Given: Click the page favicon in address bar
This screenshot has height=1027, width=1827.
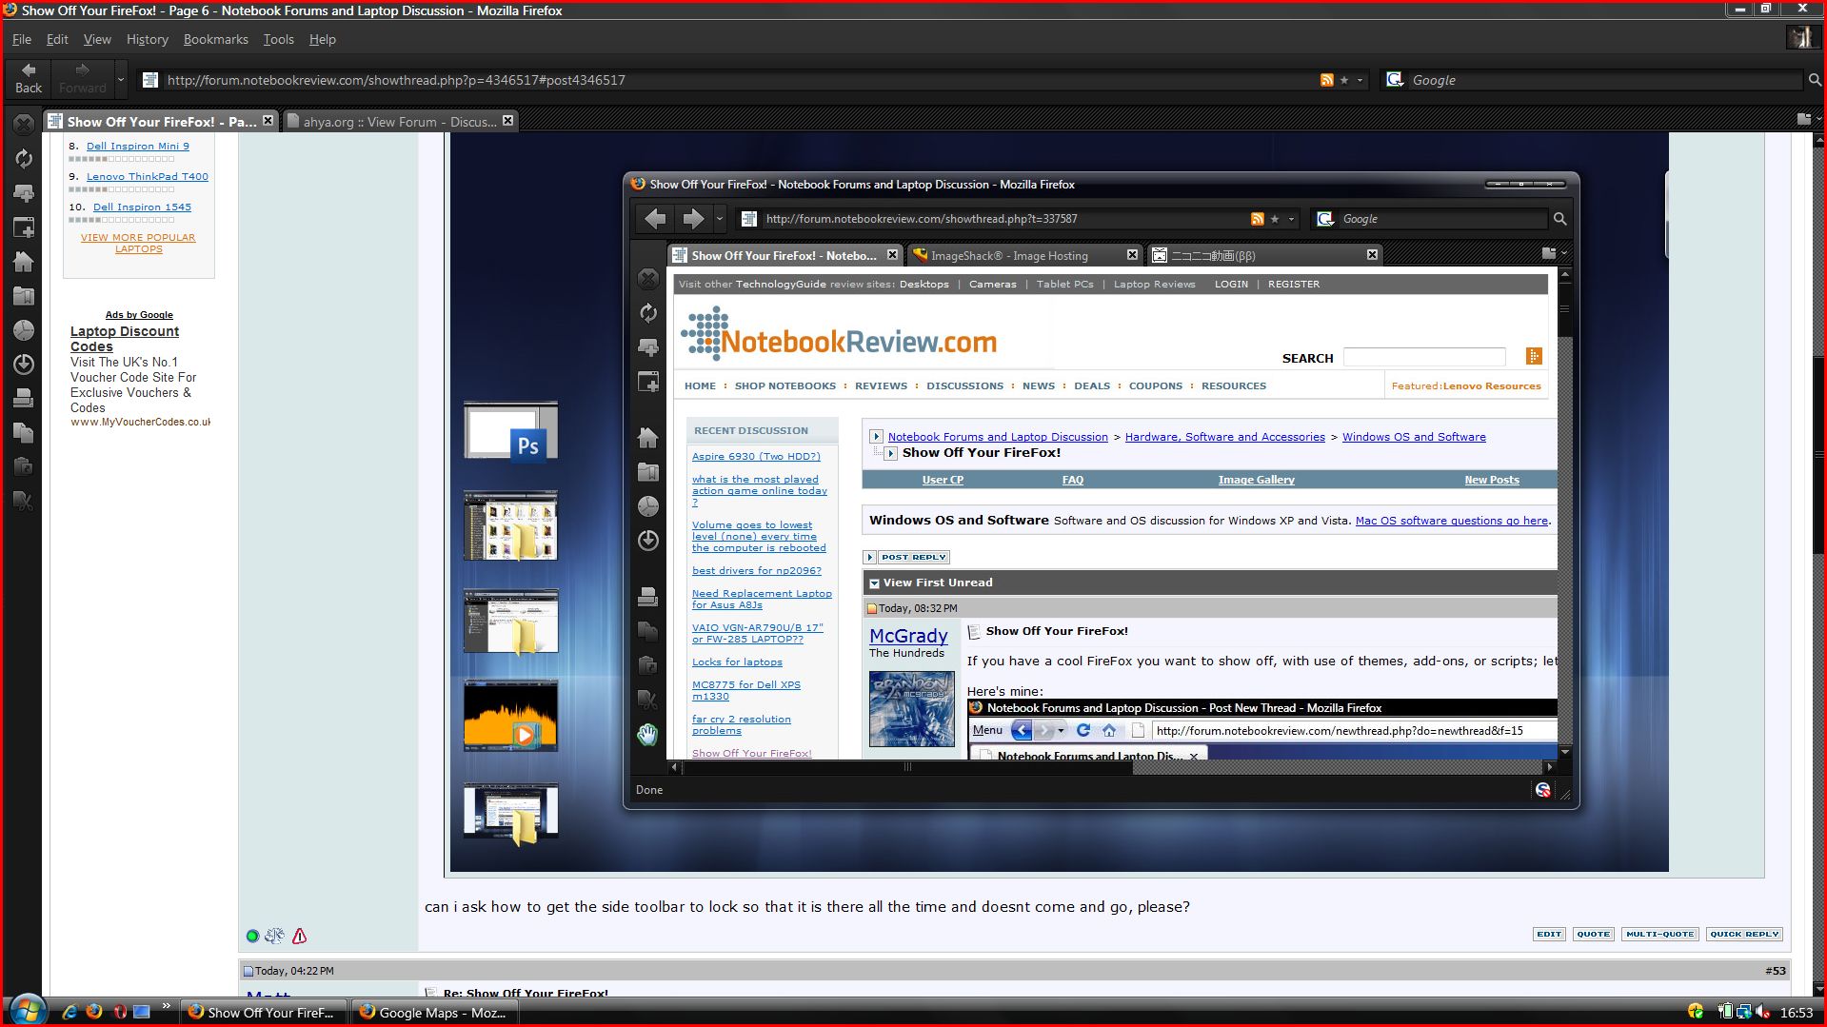Looking at the screenshot, I should [149, 80].
